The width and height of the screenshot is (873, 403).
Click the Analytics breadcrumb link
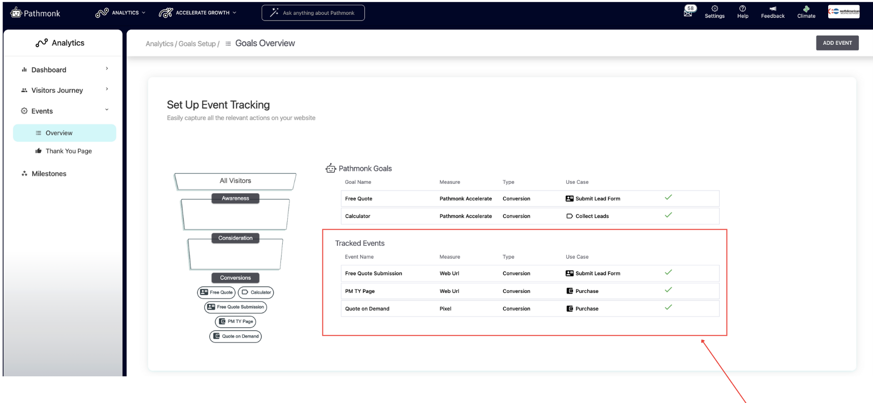point(159,44)
